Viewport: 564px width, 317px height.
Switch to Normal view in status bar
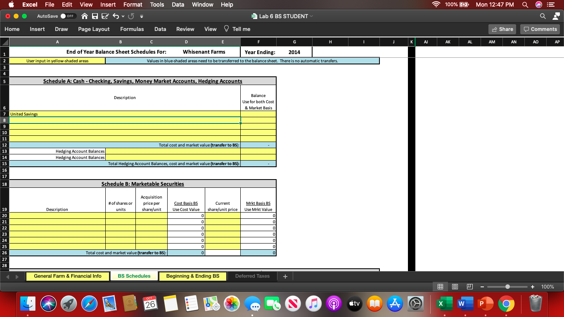point(441,287)
